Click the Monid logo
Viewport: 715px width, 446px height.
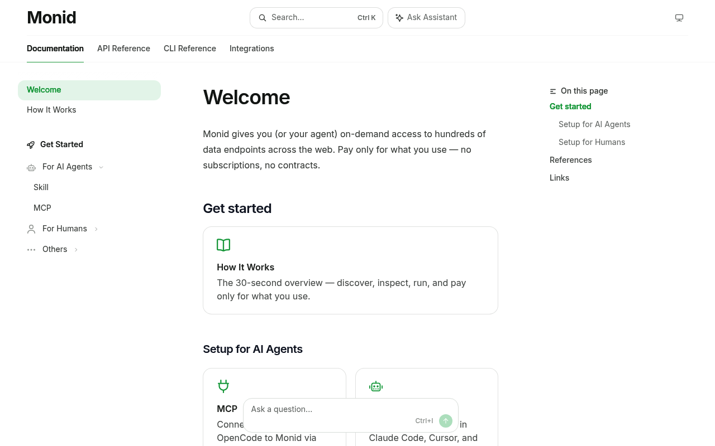[51, 18]
